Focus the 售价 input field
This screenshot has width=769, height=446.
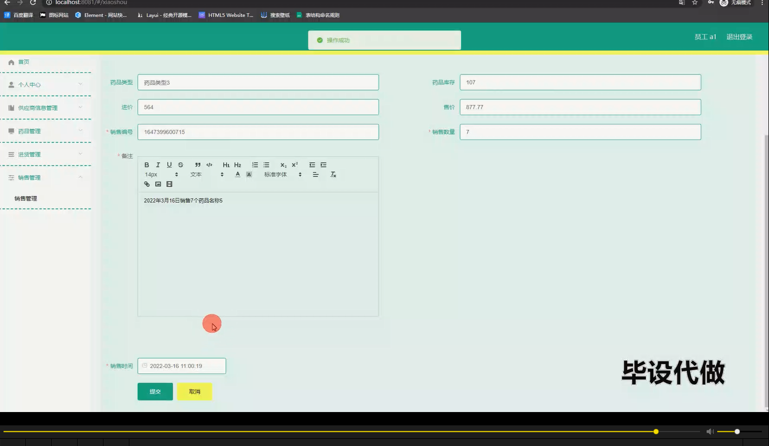tap(580, 107)
